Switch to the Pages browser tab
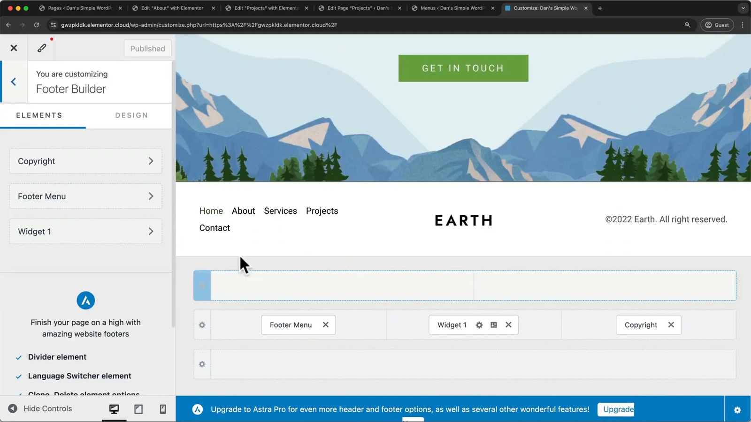The height and width of the screenshot is (422, 751). pos(80,8)
